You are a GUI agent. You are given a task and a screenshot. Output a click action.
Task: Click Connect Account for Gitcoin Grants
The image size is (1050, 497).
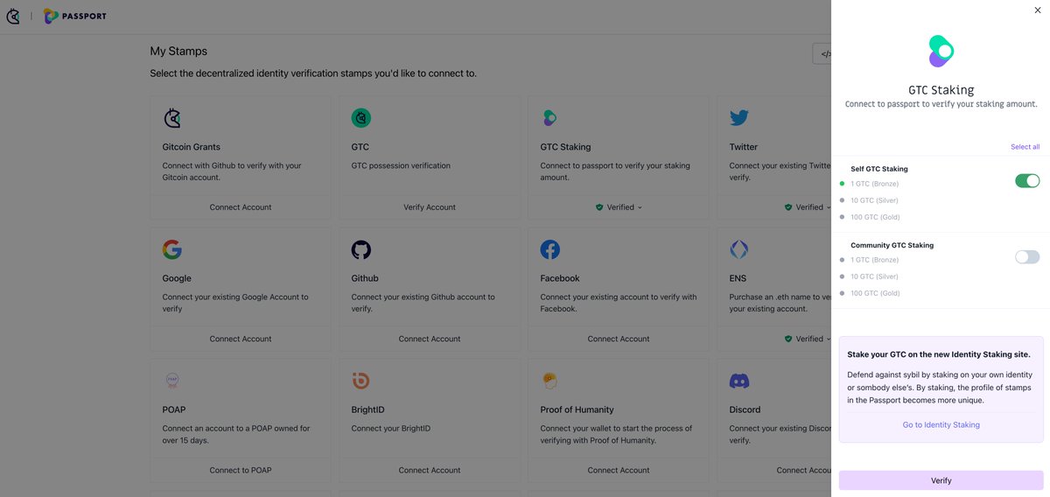[x=241, y=207]
